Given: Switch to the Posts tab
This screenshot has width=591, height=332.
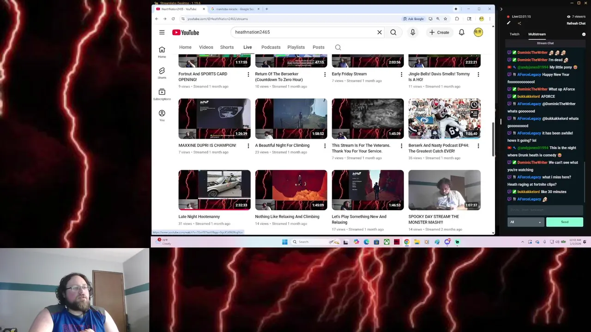Looking at the screenshot, I should tap(318, 47).
